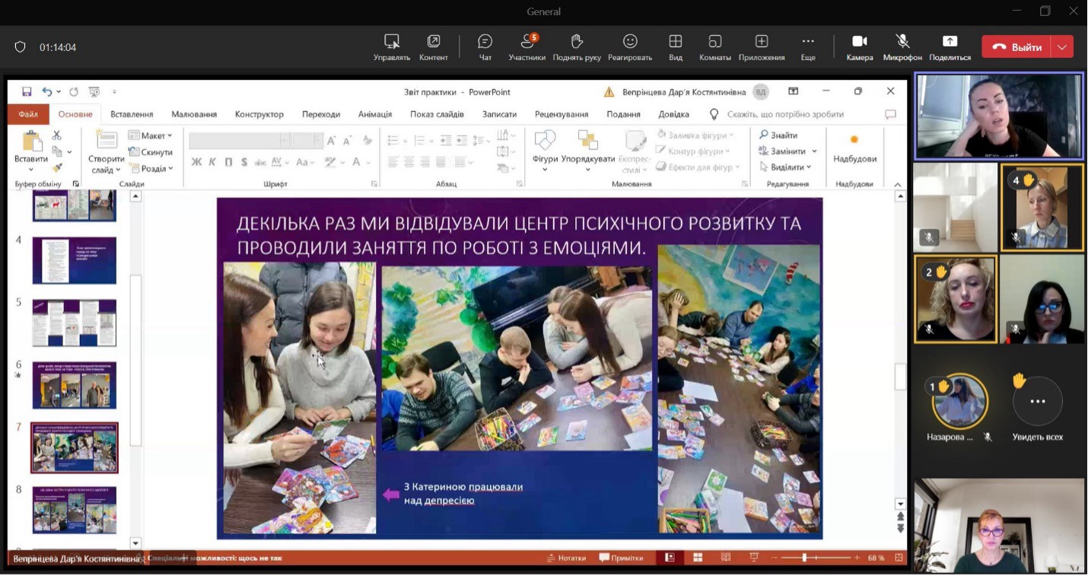
Task: Open the Breakout Rooms icon
Action: click(x=714, y=46)
